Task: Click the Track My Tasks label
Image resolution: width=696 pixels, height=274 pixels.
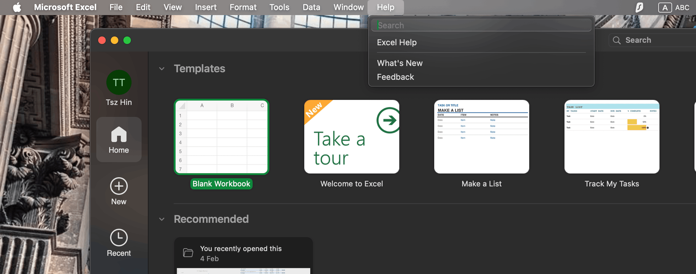Action: click(612, 184)
